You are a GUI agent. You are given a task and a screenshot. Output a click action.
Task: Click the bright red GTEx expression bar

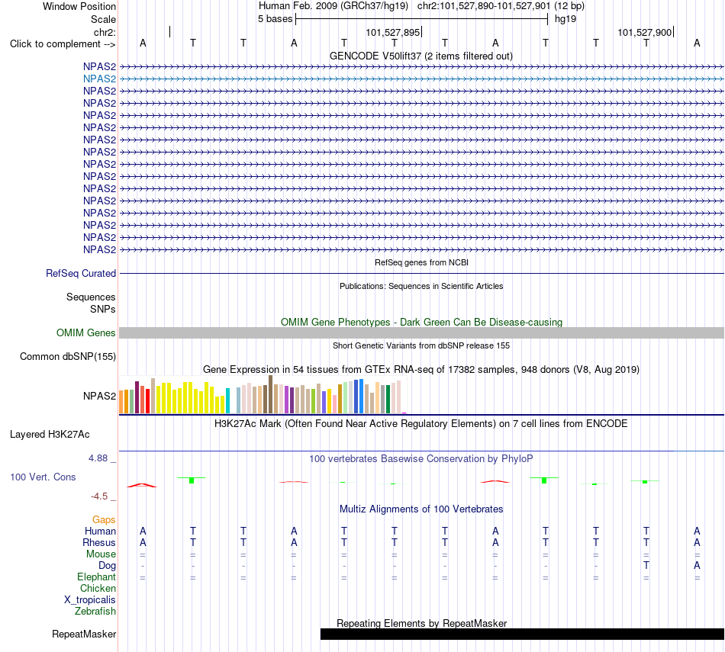[x=147, y=401]
